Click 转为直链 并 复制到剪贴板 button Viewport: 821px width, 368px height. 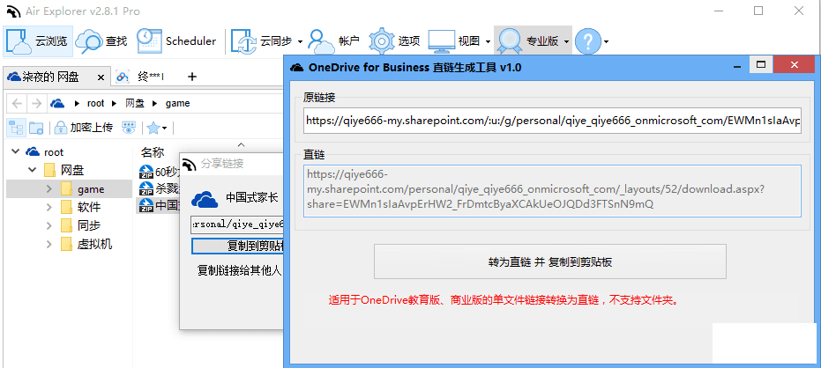pos(549,261)
